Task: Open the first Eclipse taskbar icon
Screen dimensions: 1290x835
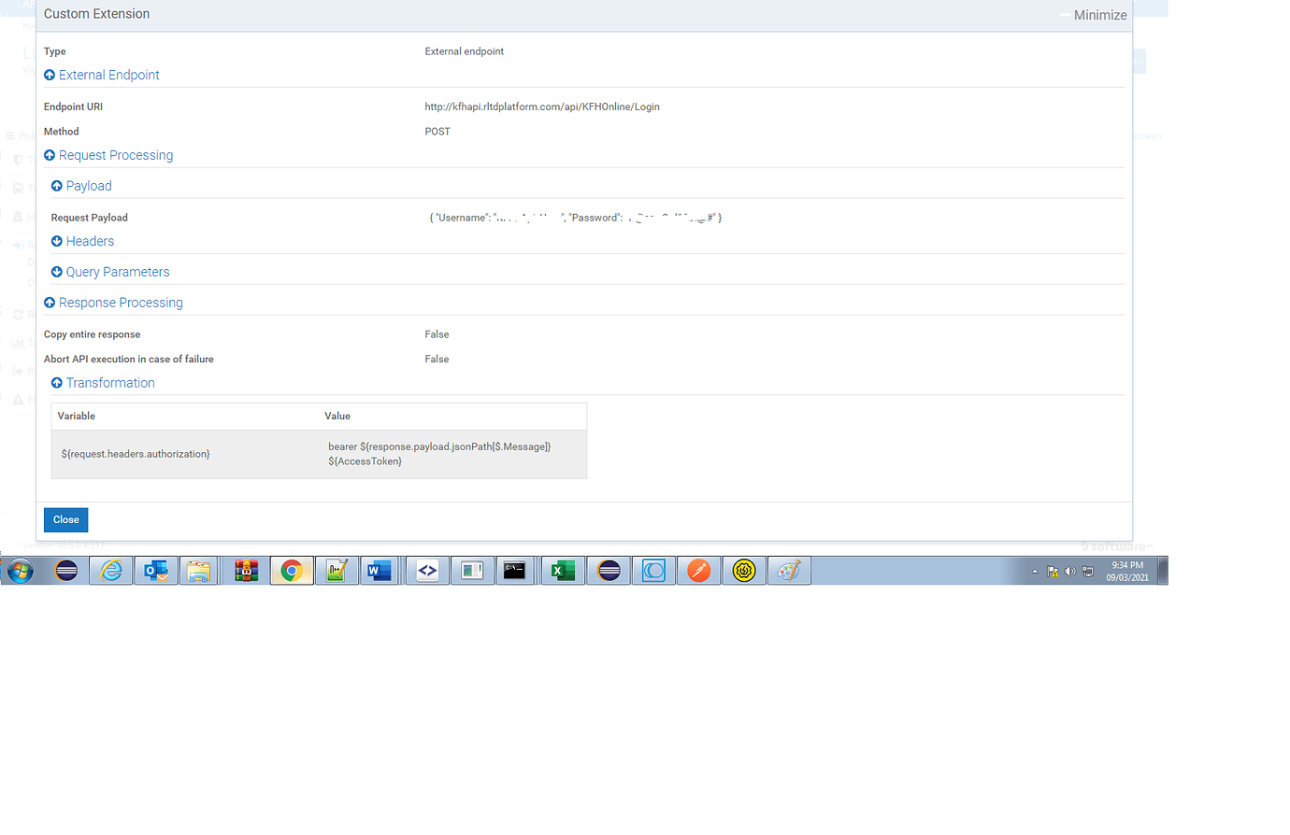Action: click(x=66, y=571)
